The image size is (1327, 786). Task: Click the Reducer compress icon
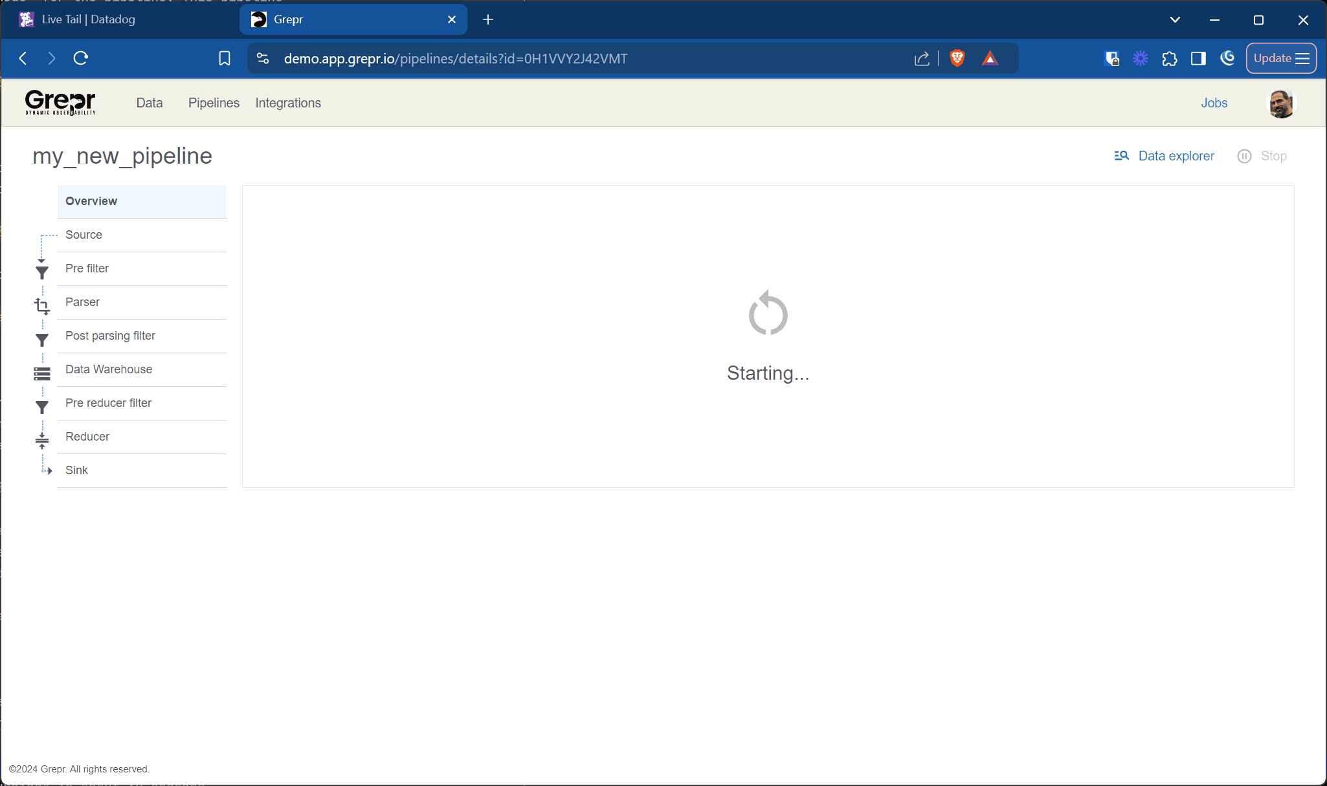[x=42, y=441]
